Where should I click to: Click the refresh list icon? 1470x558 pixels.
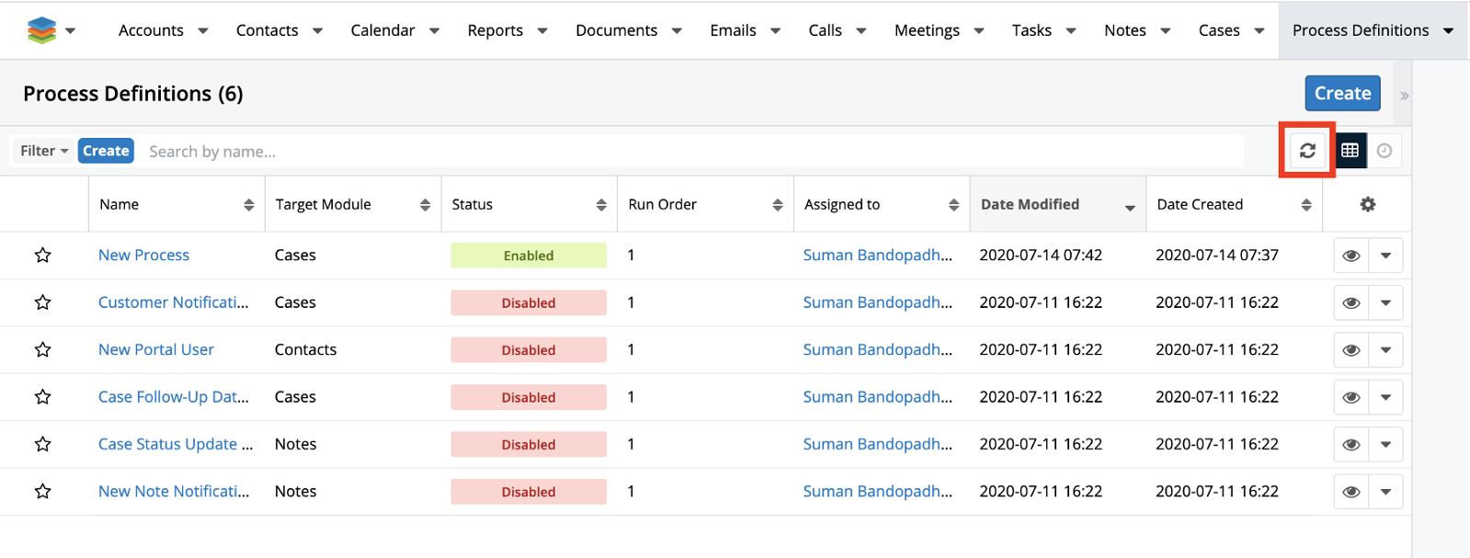1306,151
